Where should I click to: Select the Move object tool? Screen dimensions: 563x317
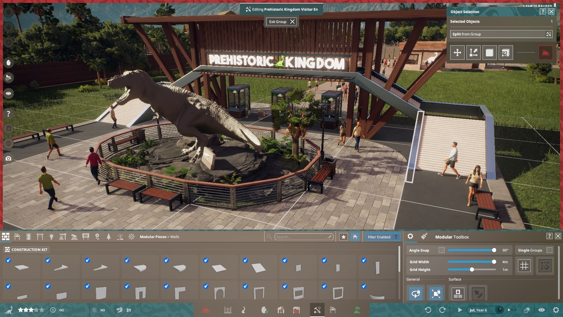457,53
